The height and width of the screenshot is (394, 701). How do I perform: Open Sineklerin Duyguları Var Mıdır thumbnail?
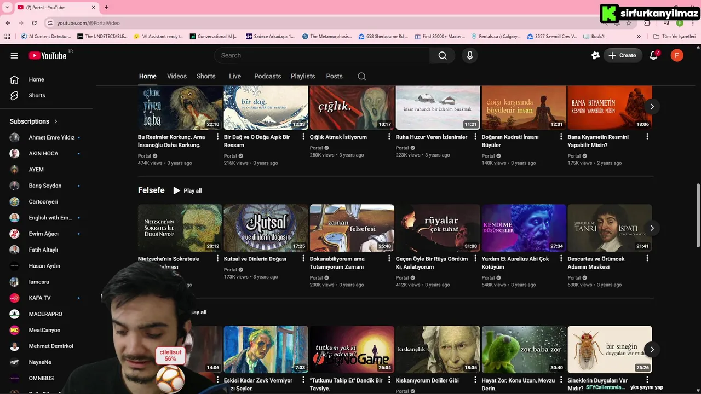click(610, 349)
